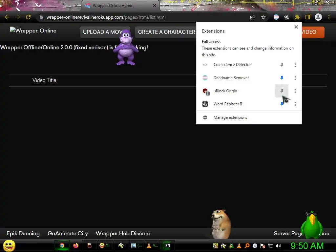
Task: Click the magnifier search tray icon
Action: pos(247,246)
